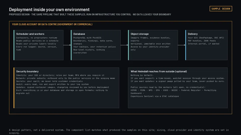This screenshot has height=135, width=241.
Task: Click 'Audit: every read, run and export' line
Action: point(52,84)
